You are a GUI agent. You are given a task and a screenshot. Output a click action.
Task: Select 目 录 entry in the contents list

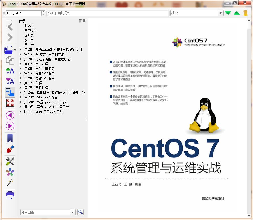(x=29, y=45)
